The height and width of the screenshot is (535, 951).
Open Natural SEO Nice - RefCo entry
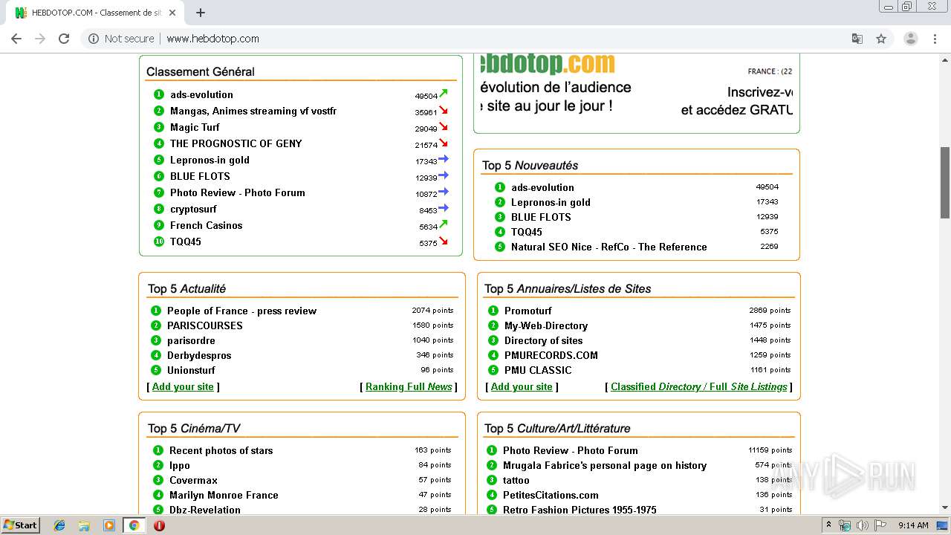click(x=609, y=247)
